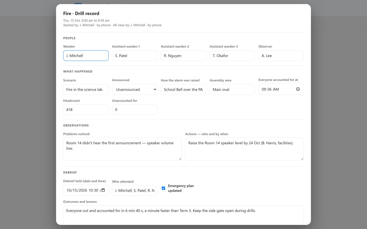Click the Scenario field
The image size is (367, 229).
tap(86, 90)
